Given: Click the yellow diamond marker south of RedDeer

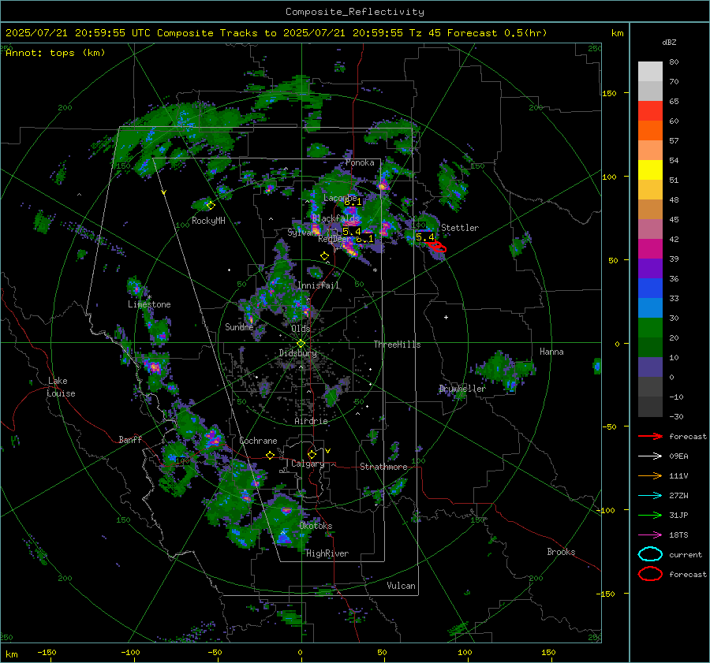Looking at the screenshot, I should coord(324,256).
